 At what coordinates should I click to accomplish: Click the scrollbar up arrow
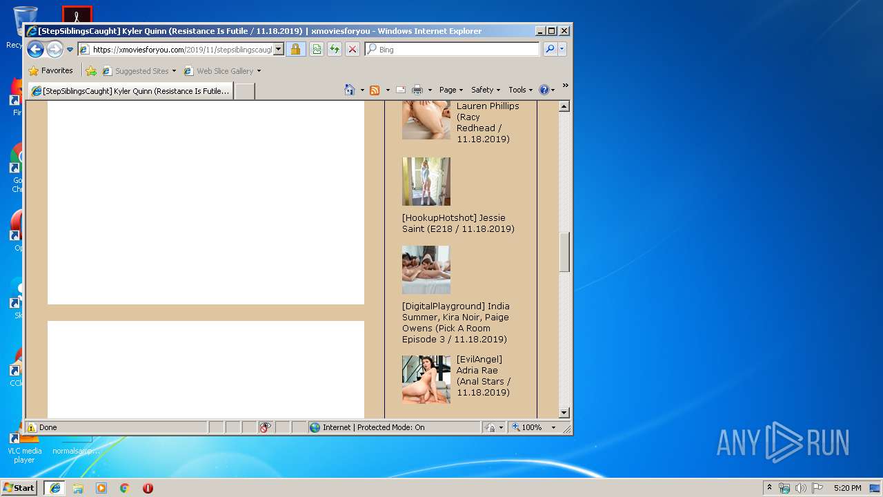[564, 106]
